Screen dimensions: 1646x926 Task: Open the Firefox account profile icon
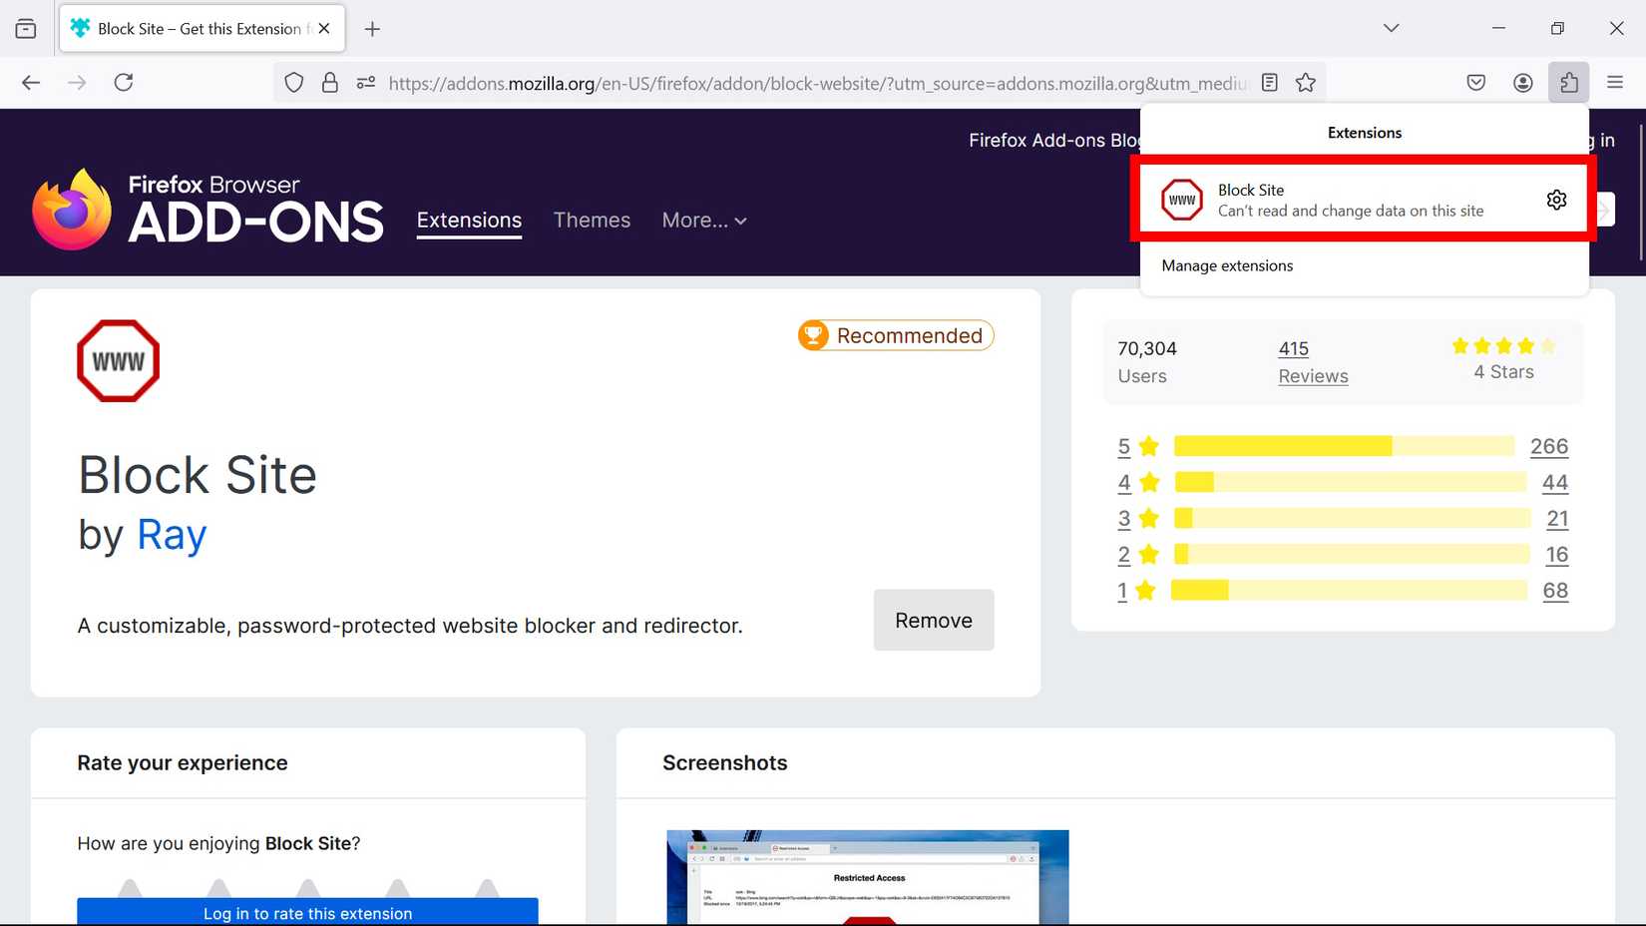1522,83
